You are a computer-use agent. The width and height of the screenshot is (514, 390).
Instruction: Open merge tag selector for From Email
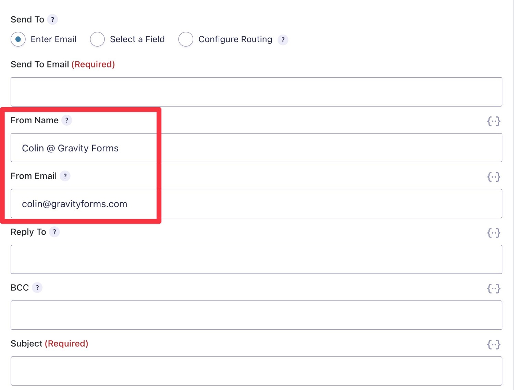point(494,177)
